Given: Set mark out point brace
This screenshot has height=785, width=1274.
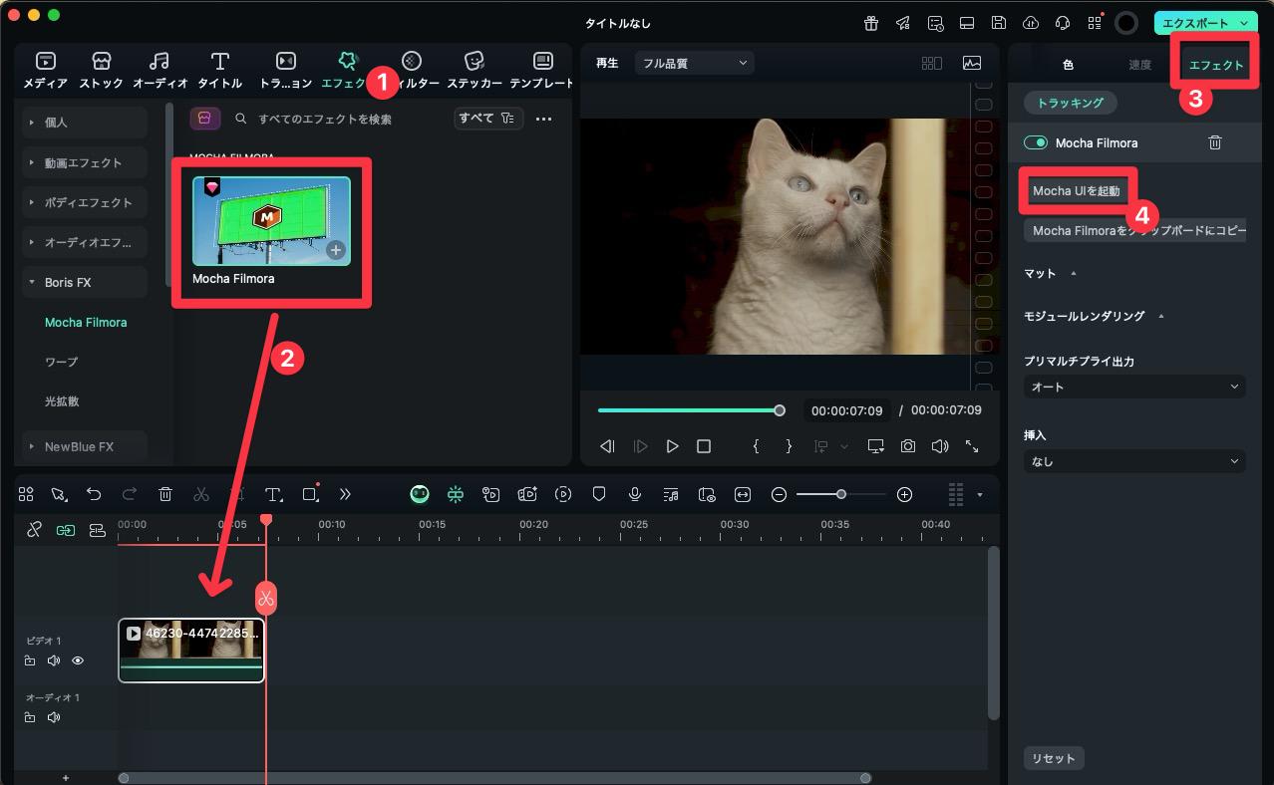Looking at the screenshot, I should pos(789,446).
